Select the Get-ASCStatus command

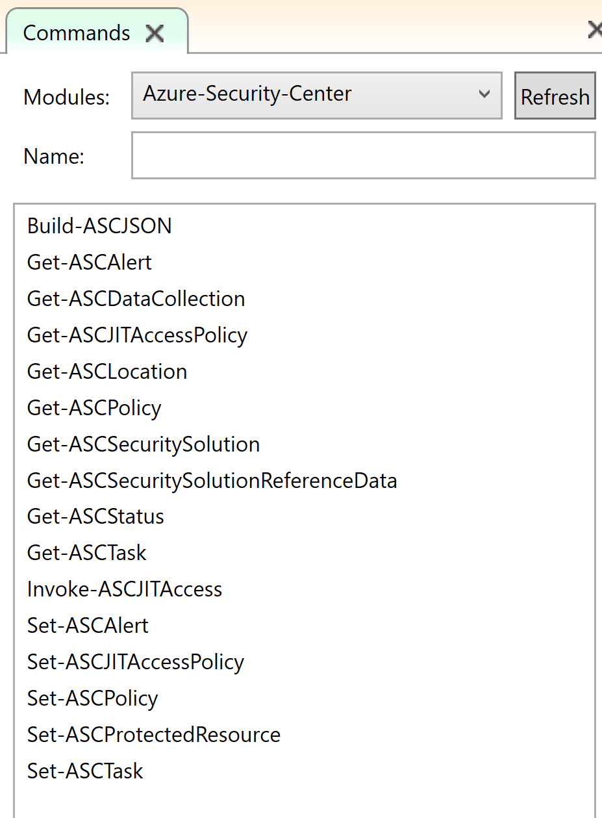pyautogui.click(x=95, y=517)
